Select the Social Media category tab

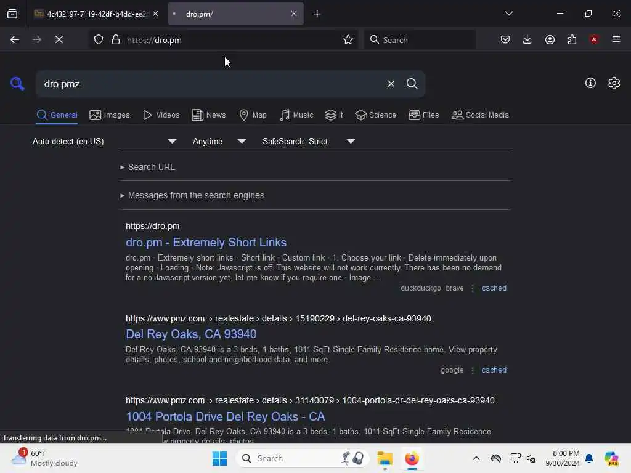(x=480, y=115)
